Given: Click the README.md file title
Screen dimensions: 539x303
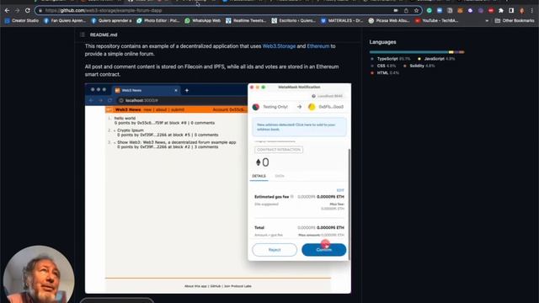Looking at the screenshot, I should 104,35.
